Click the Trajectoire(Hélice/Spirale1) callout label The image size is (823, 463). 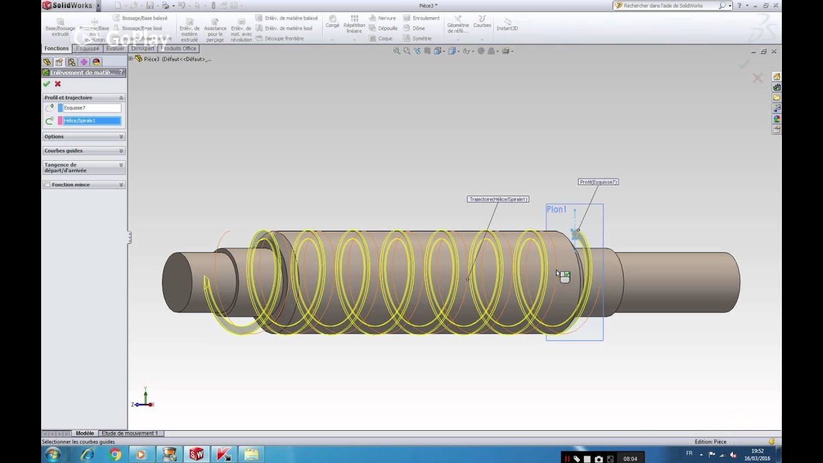(x=498, y=199)
